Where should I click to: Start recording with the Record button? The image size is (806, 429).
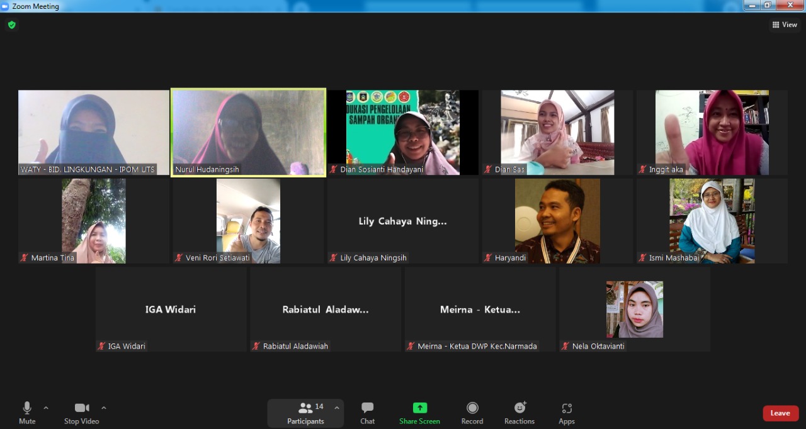click(x=472, y=413)
